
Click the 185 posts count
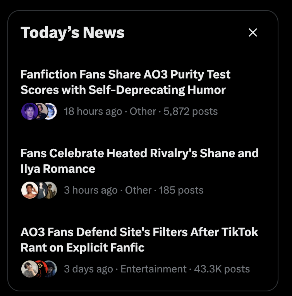point(181,190)
